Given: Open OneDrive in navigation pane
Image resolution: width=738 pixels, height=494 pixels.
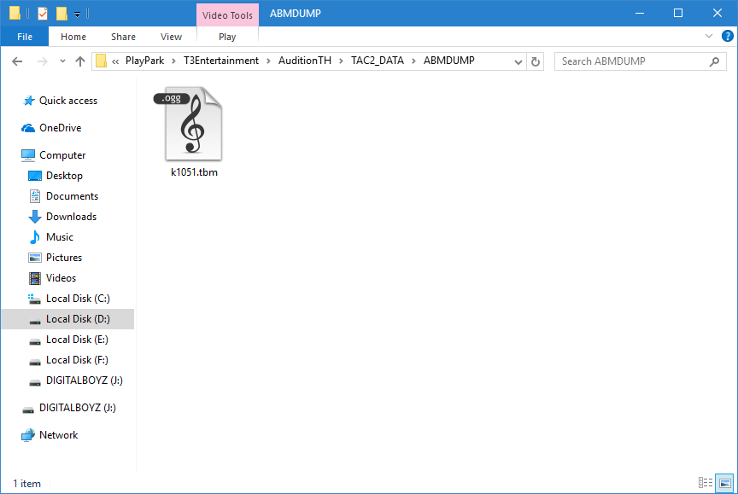Looking at the screenshot, I should [60, 128].
